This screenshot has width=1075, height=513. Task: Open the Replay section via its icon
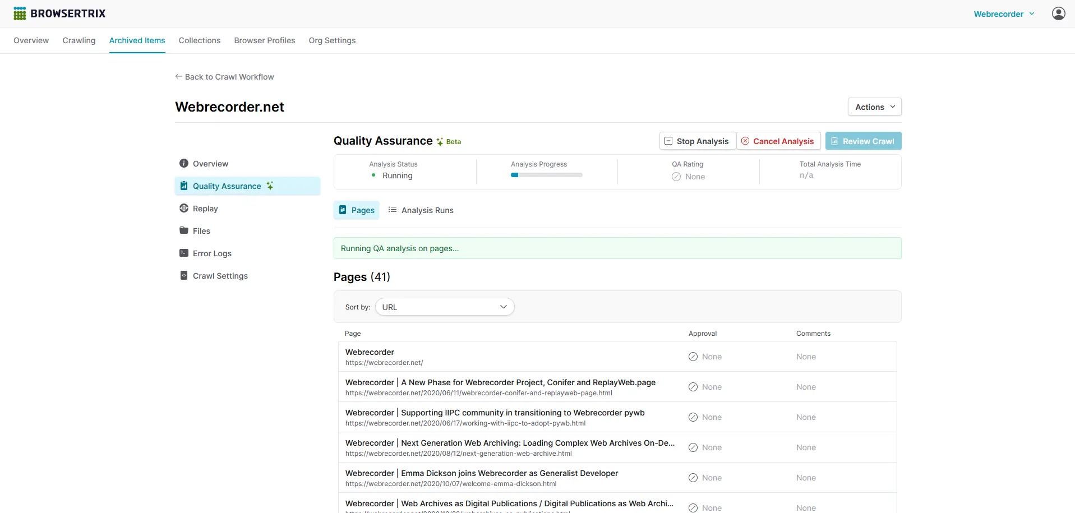click(183, 208)
